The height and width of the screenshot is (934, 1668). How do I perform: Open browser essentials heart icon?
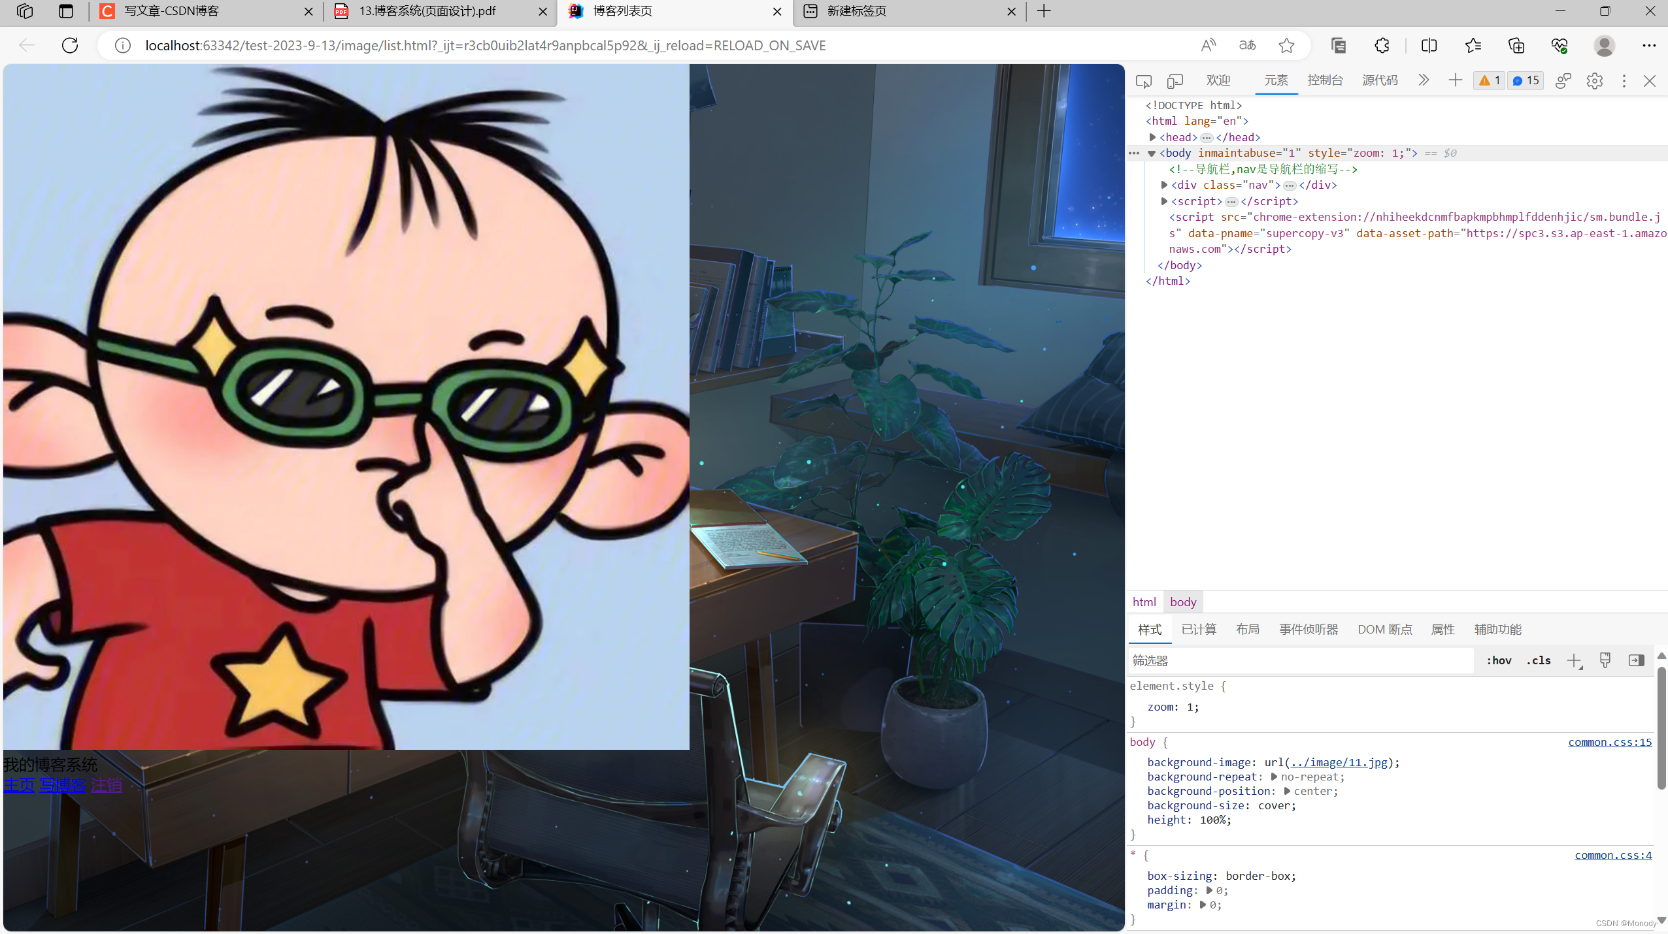pos(1560,45)
